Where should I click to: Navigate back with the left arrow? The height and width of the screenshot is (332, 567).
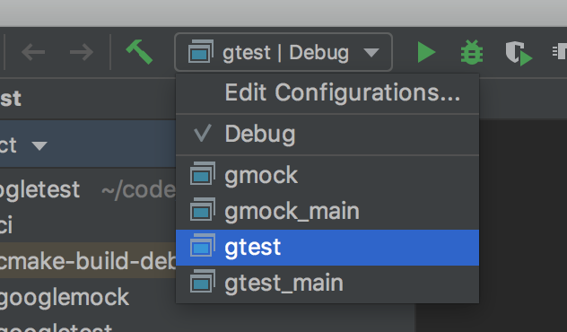(x=33, y=52)
